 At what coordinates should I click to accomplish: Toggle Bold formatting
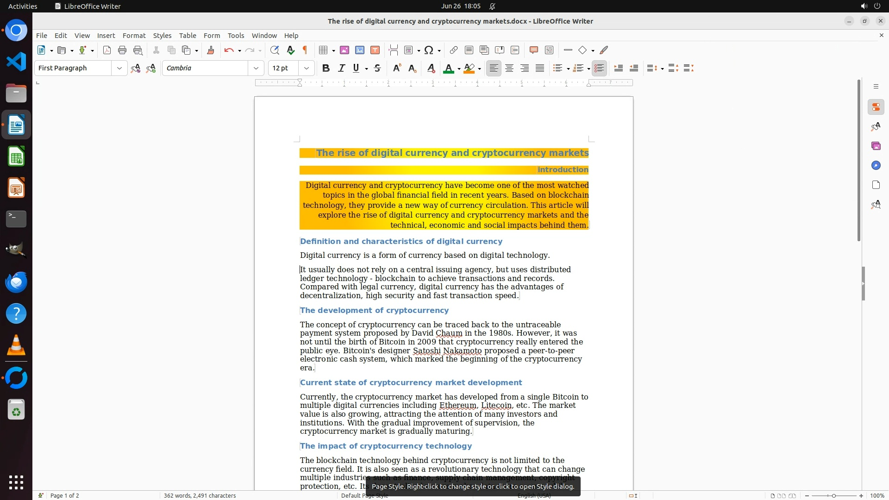326,69
